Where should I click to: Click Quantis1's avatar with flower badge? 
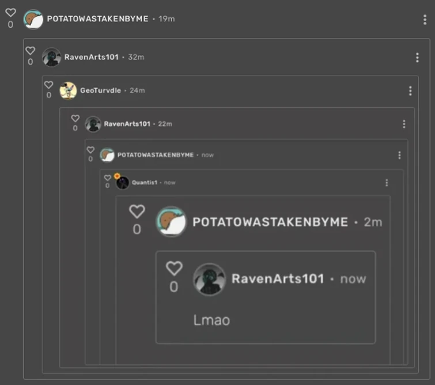pos(122,182)
